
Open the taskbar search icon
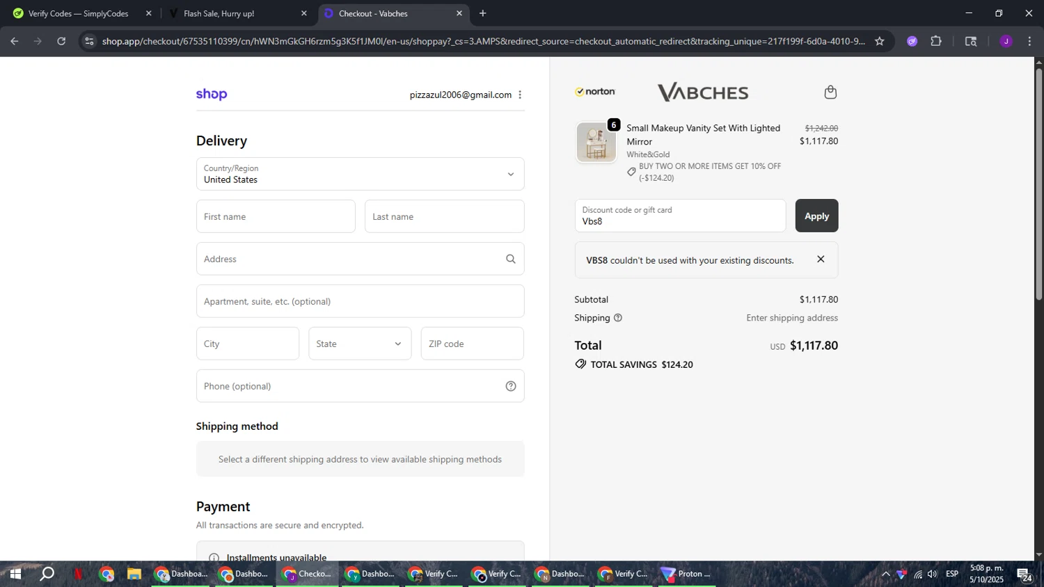[x=47, y=574]
